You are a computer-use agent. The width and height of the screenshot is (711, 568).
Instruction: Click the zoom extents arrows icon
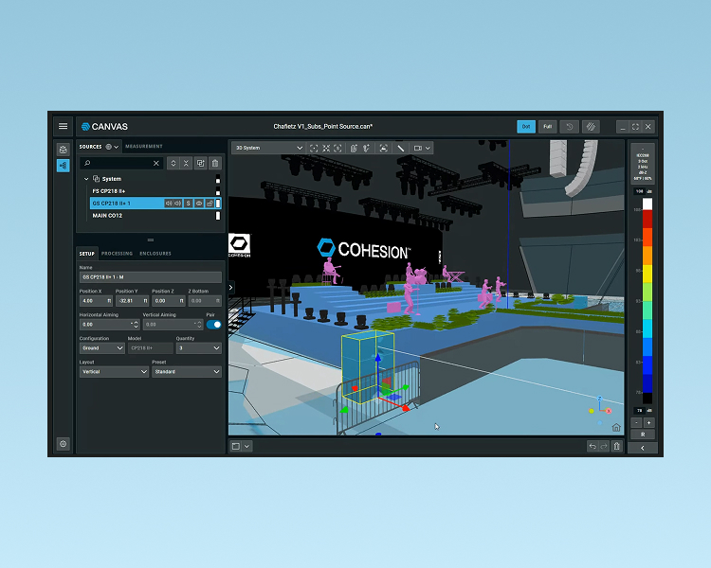326,148
